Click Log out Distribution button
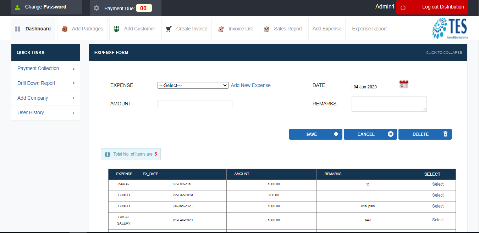 432,7
